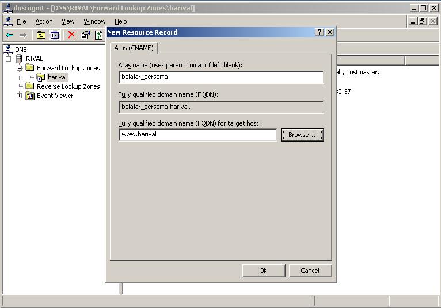
Task: Select the DNS root label
Action: [x=21, y=50]
